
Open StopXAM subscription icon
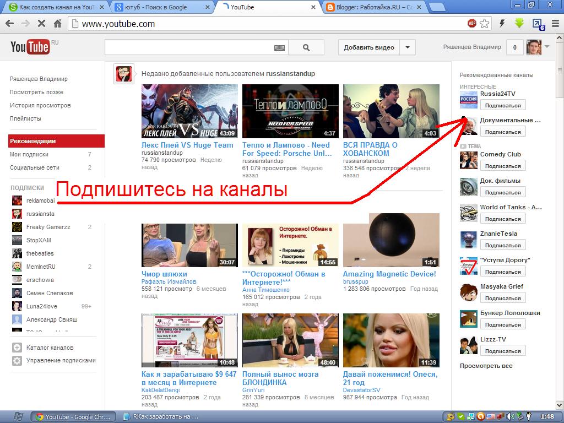click(x=17, y=240)
